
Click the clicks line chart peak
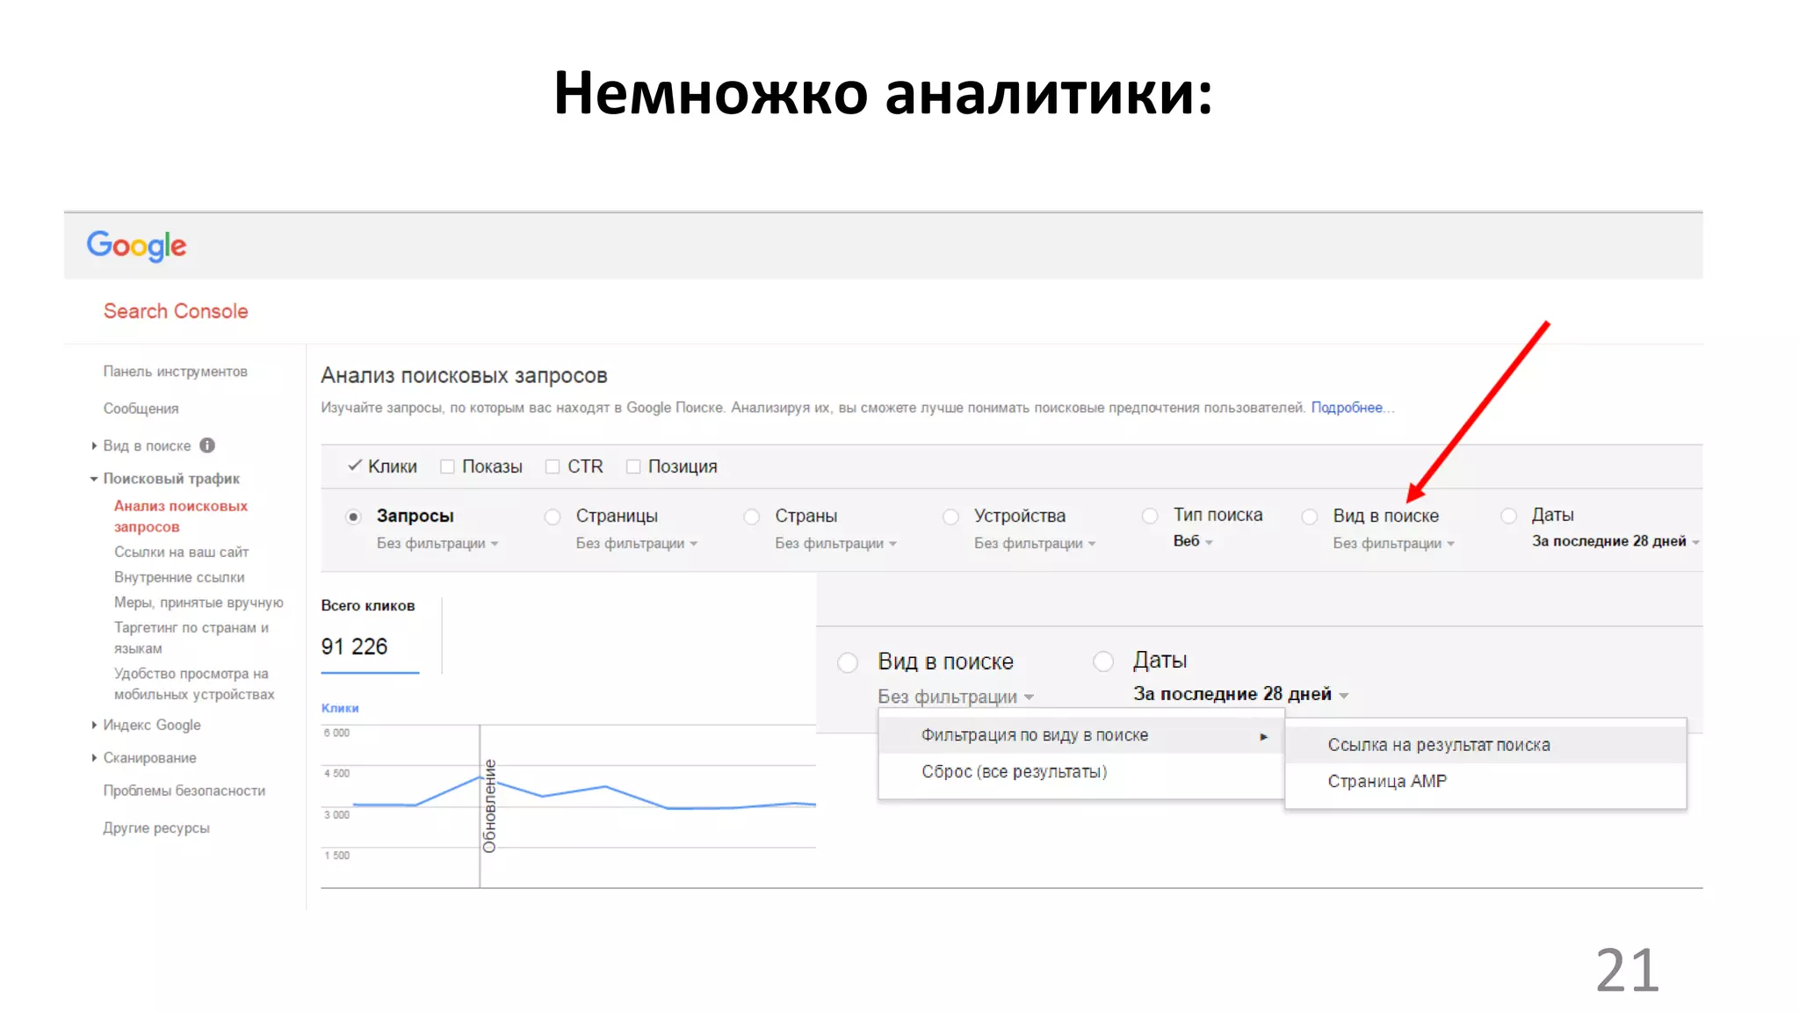point(480,777)
